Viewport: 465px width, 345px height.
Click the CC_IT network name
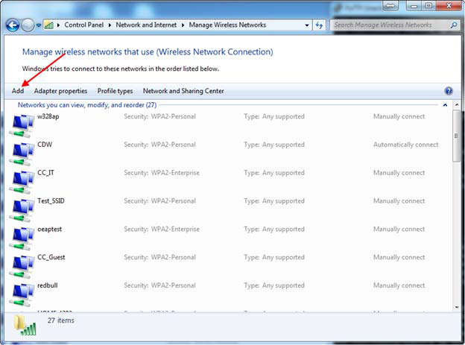coord(45,173)
